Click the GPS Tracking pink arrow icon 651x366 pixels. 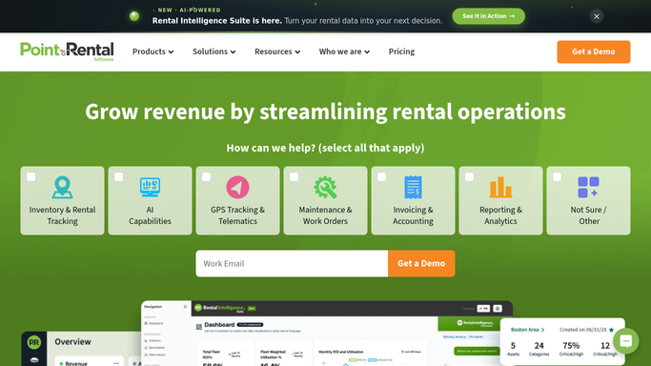[237, 187]
